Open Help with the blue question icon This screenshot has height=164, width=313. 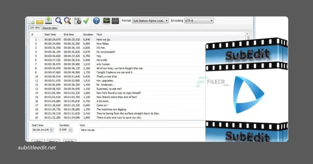(x=96, y=20)
